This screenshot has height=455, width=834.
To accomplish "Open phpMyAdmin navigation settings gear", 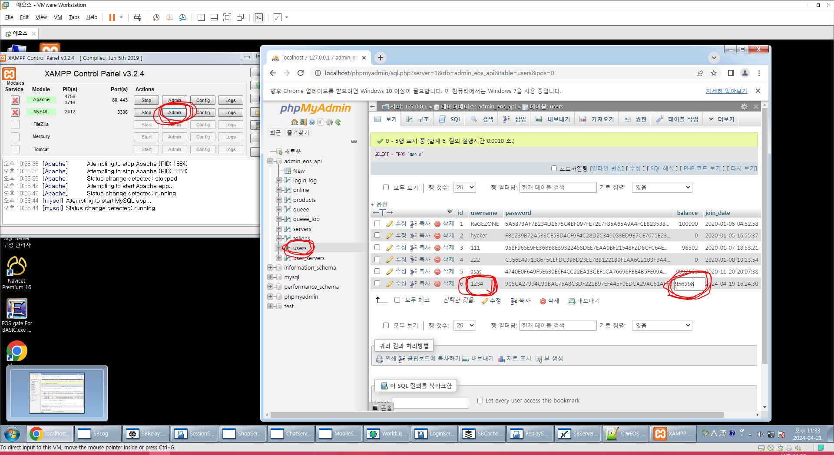I will click(x=329, y=122).
